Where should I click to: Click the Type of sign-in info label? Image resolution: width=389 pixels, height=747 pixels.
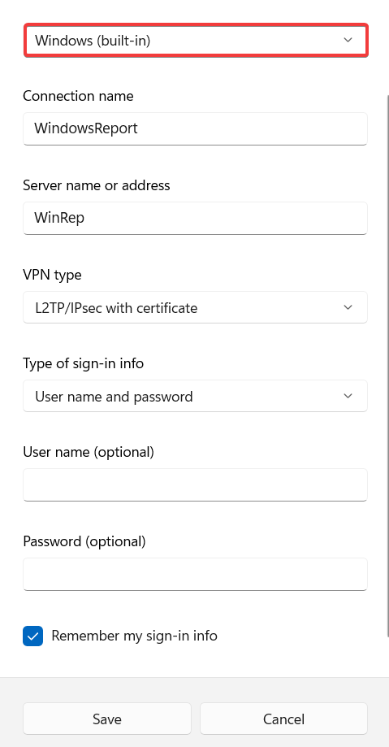tap(84, 363)
